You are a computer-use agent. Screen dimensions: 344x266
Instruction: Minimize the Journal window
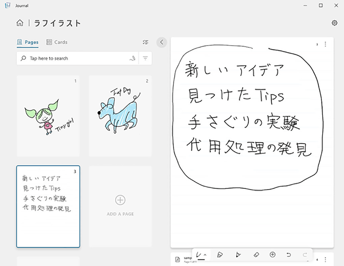click(x=305, y=5)
